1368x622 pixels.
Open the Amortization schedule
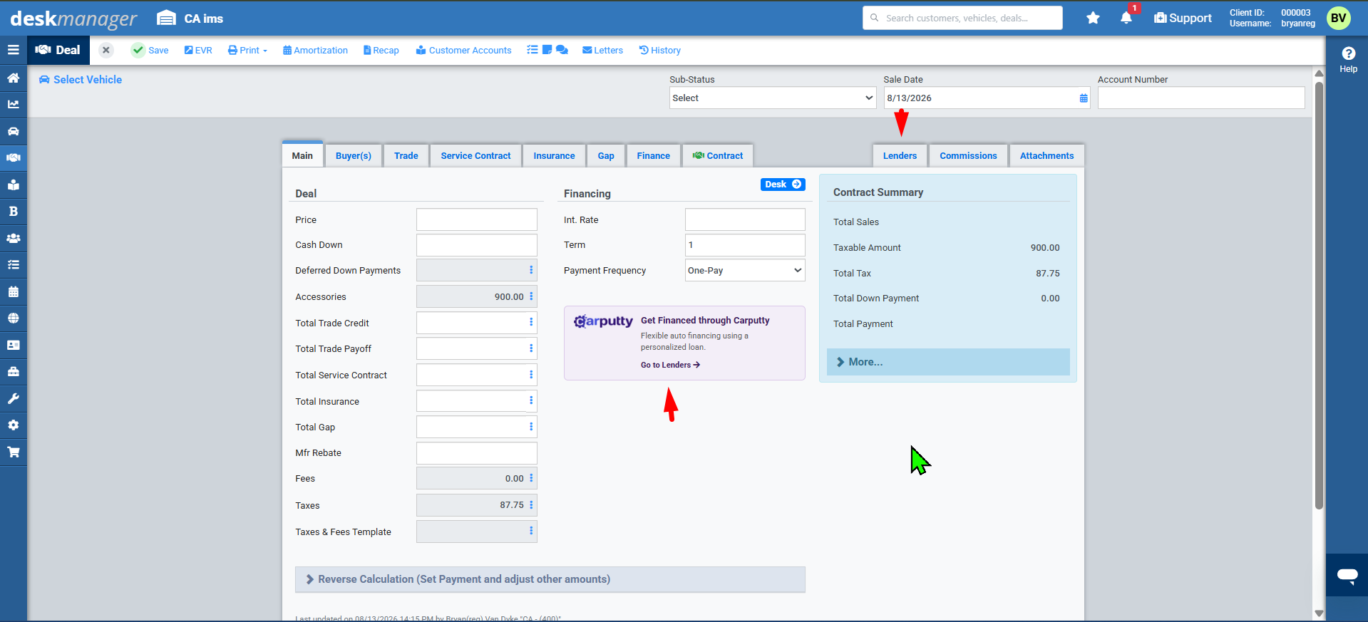click(315, 50)
